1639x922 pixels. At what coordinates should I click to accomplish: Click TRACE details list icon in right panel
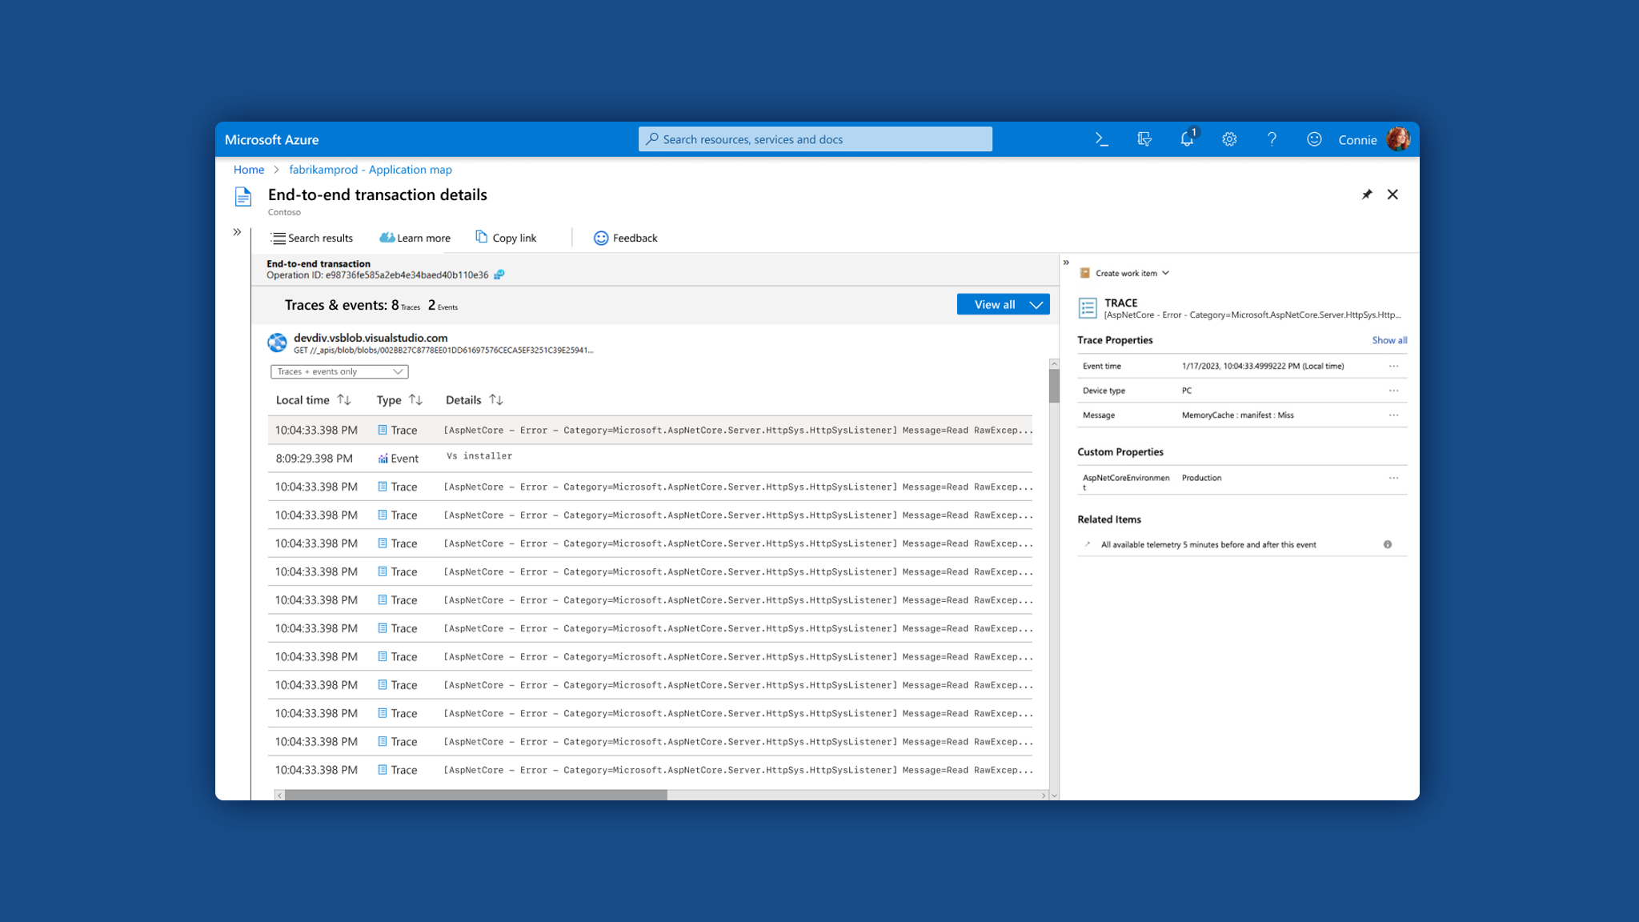pos(1088,308)
